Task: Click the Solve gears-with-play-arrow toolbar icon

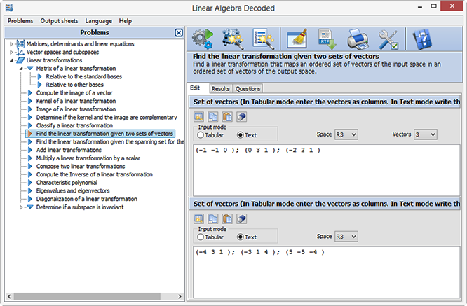Action: click(x=203, y=39)
